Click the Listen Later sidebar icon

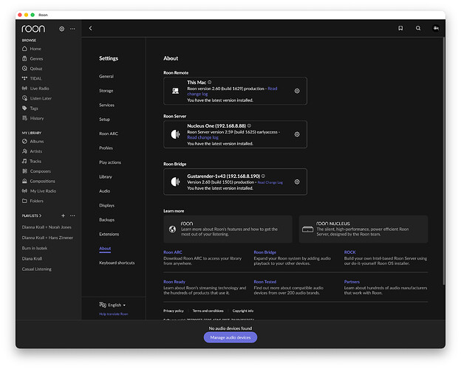pyautogui.click(x=24, y=98)
